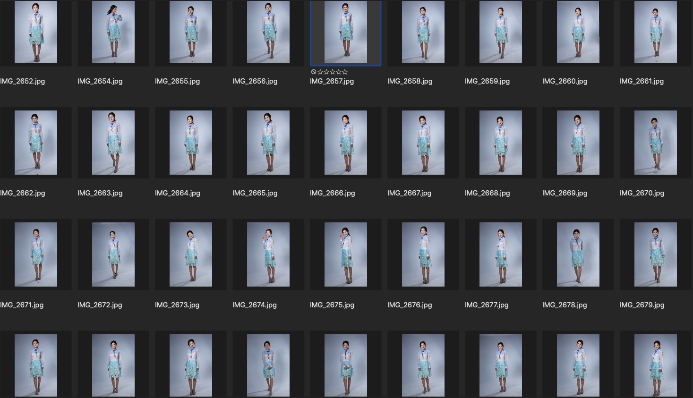Click the IMG_2677.jpg filename label
The width and height of the screenshot is (693, 398).
(487, 305)
